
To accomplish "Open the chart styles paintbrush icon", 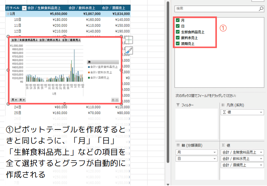I will pyautogui.click(x=129, y=51).
